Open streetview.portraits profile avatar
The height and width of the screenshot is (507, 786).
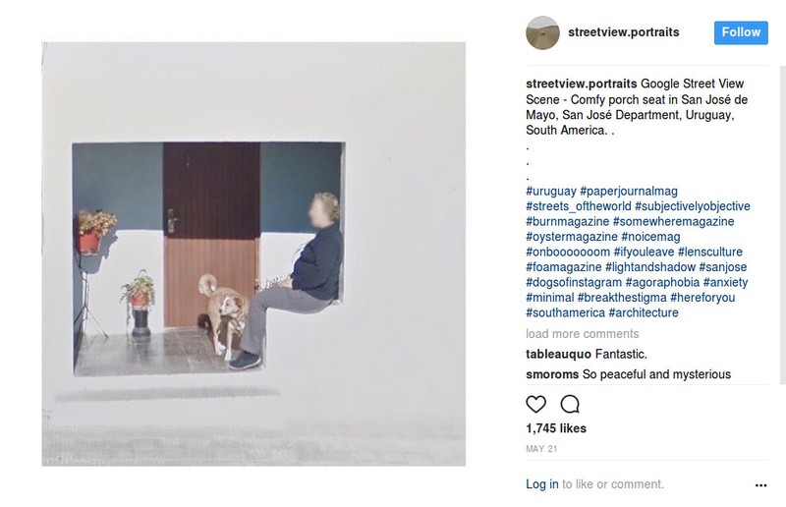pos(542,32)
